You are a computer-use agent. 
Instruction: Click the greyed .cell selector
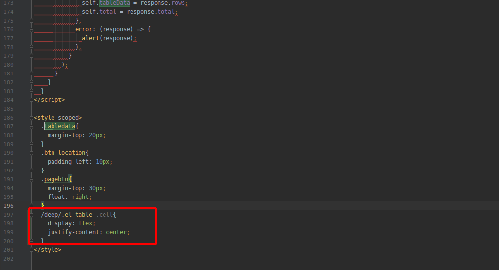click(105, 215)
